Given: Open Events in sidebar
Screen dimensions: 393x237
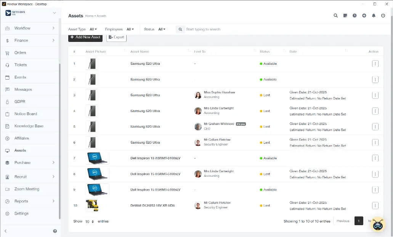Looking at the screenshot, I should 30,77.
